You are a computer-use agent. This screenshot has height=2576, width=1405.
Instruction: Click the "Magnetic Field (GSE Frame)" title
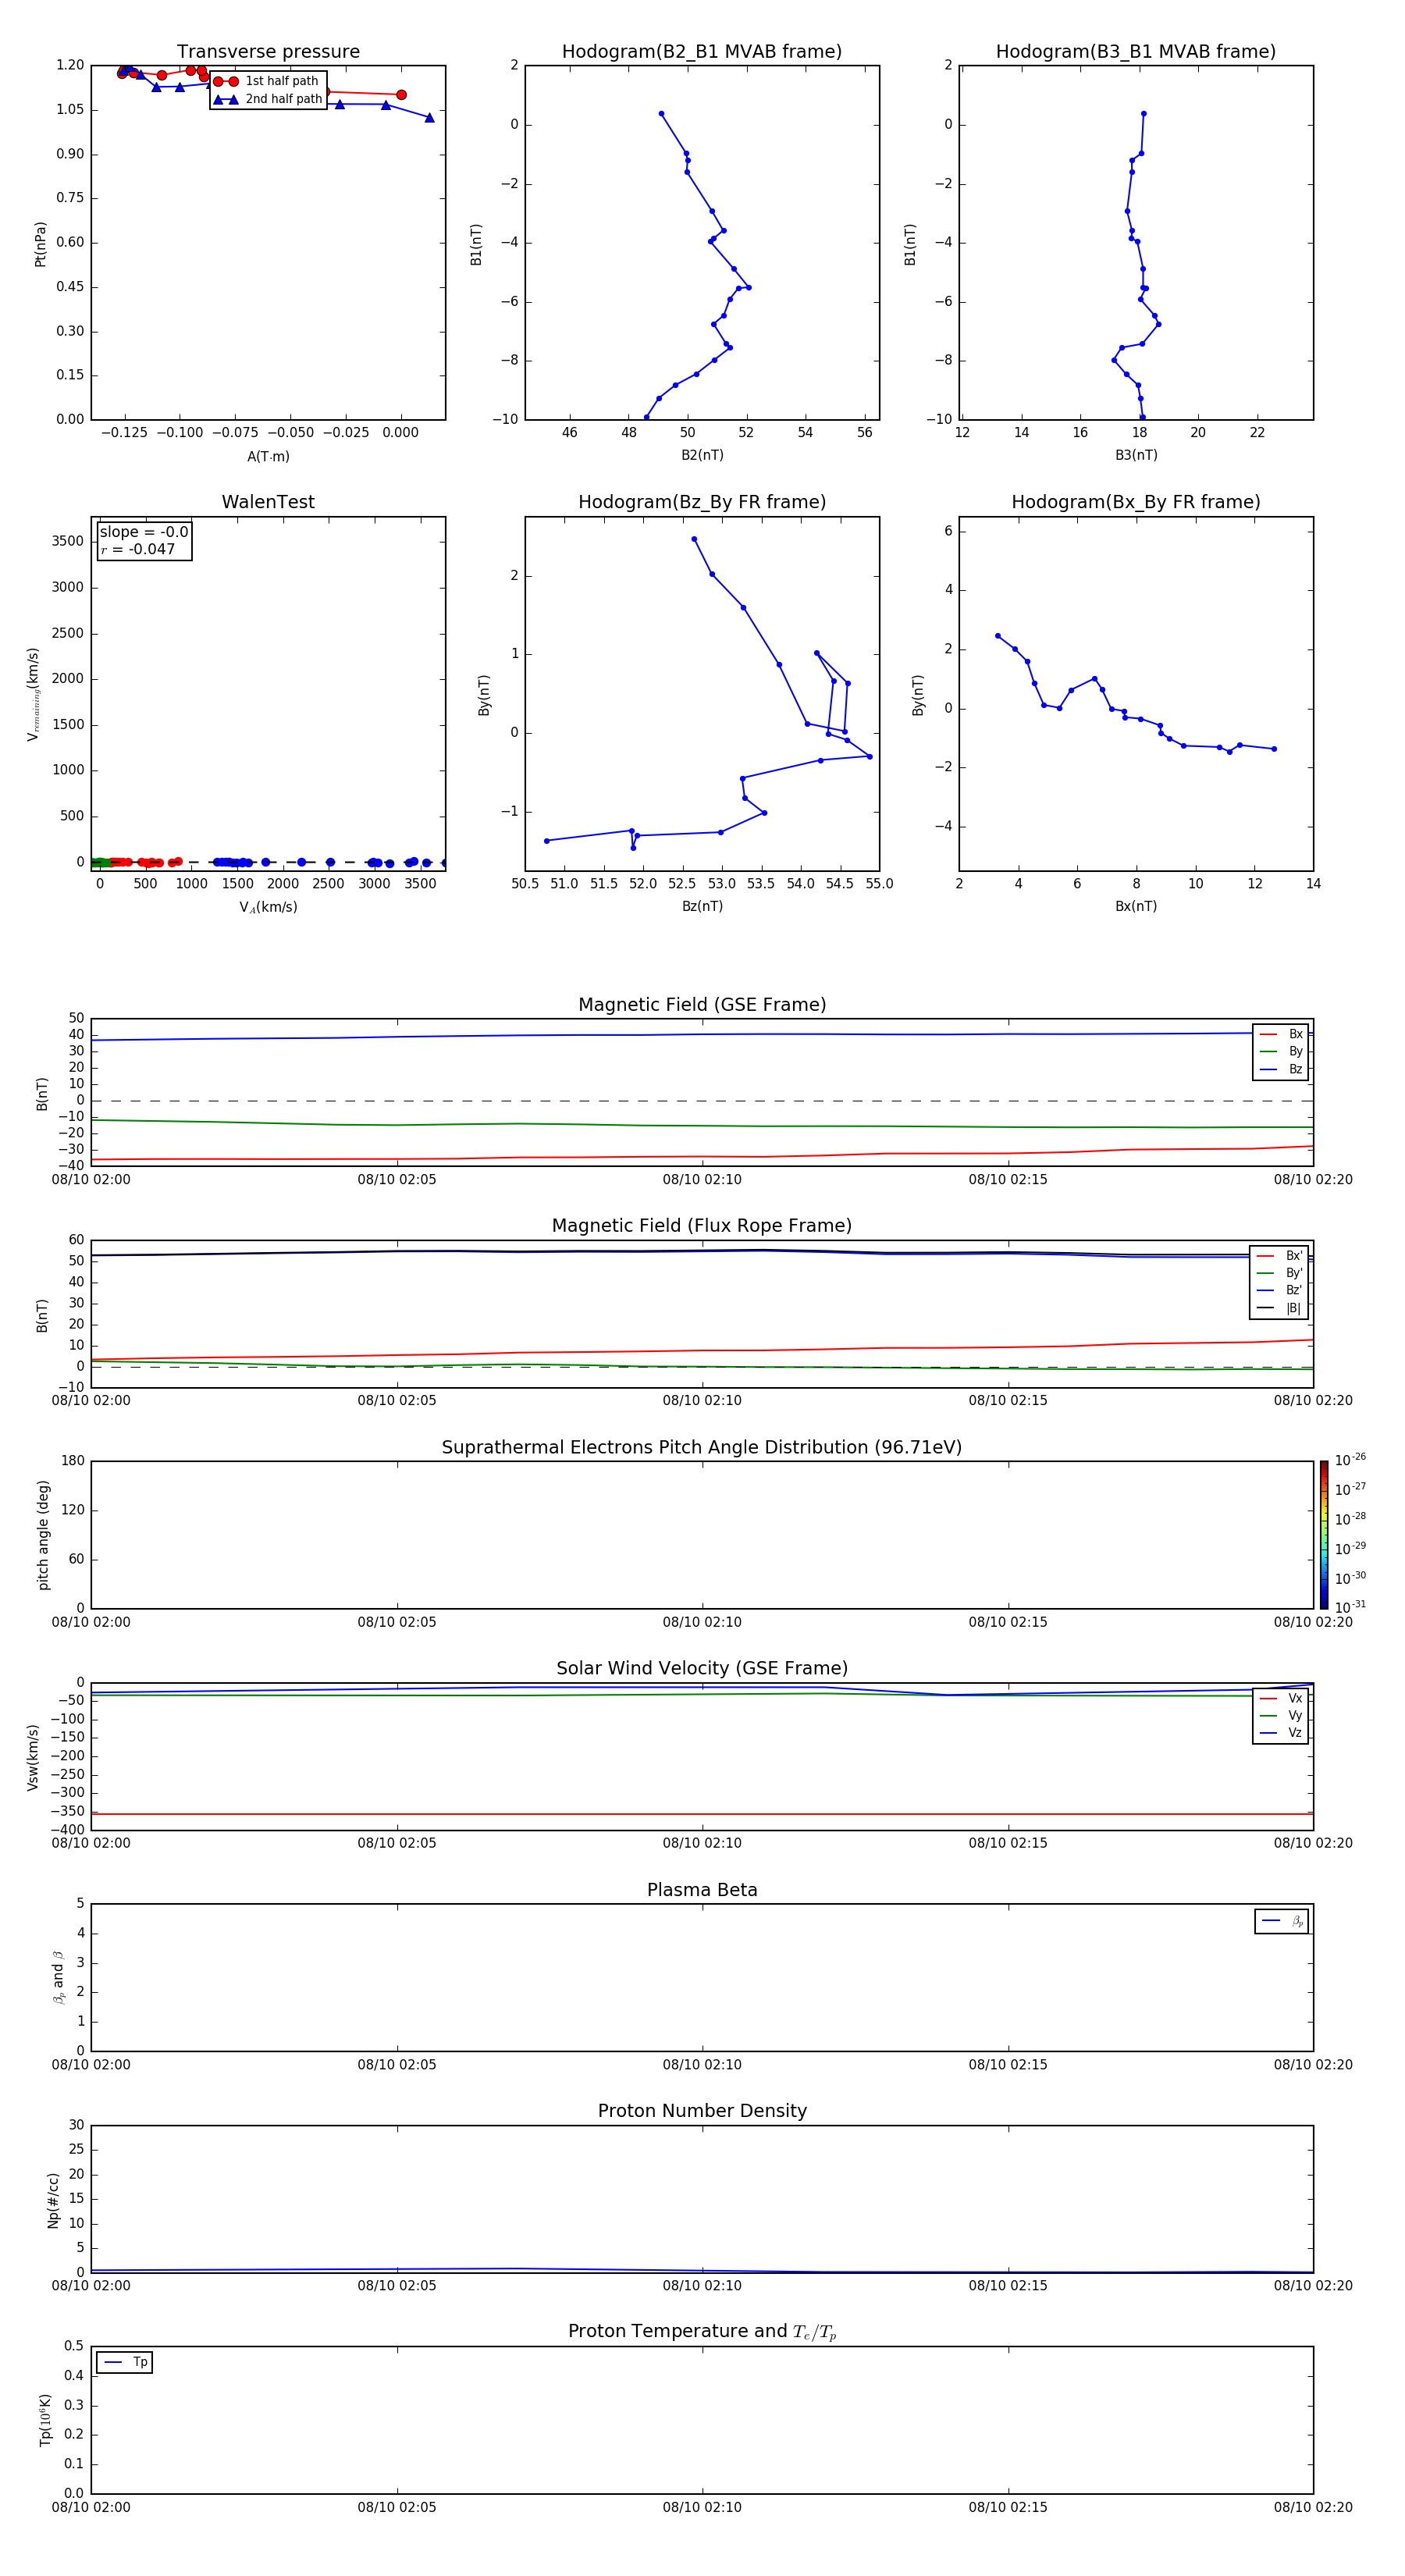(x=702, y=1005)
